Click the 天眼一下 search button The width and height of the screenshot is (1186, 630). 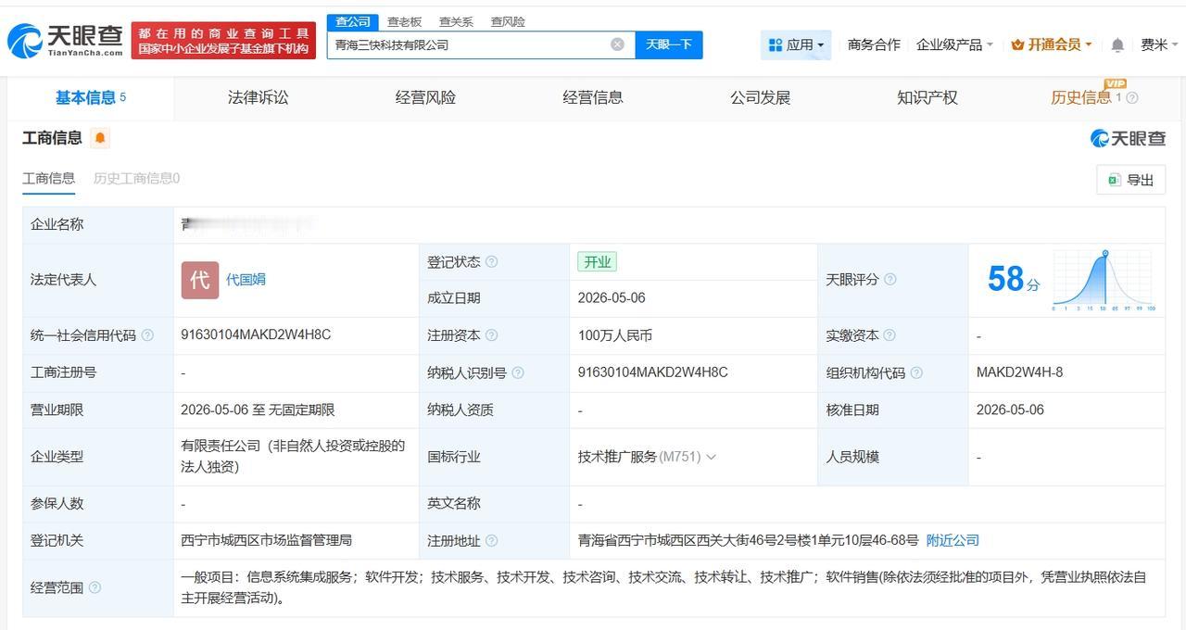point(669,44)
